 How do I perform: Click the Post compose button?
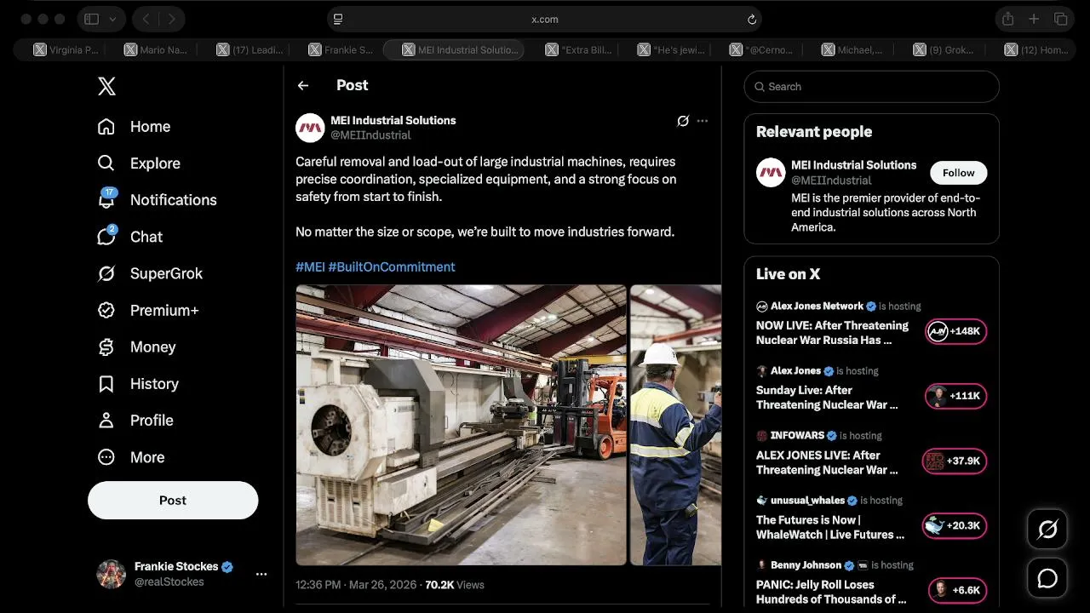tap(173, 501)
